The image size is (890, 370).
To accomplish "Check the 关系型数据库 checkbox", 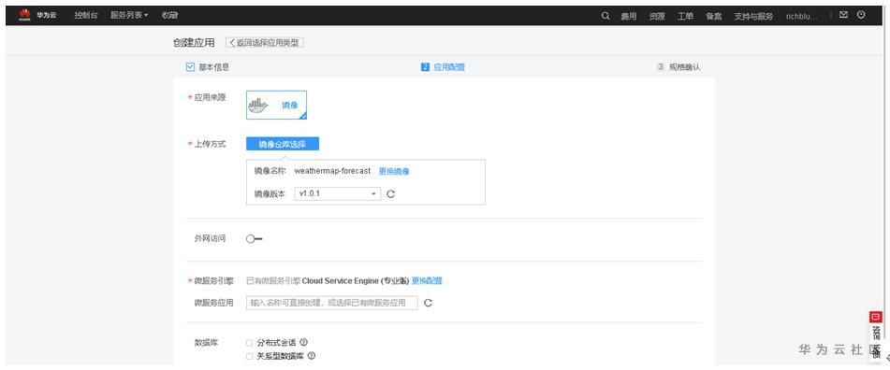I will coord(249,356).
